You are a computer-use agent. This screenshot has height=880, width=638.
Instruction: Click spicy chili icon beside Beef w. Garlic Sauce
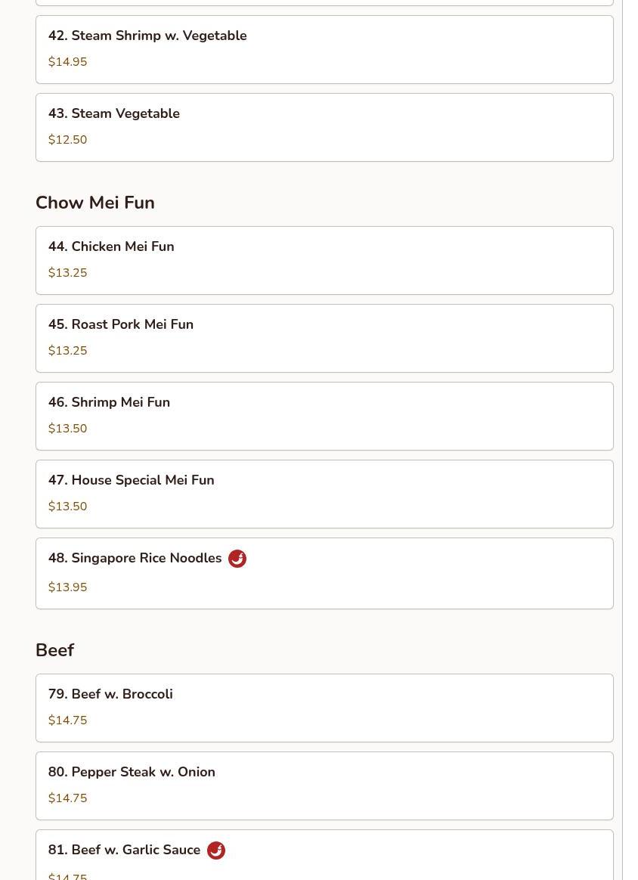[215, 851]
